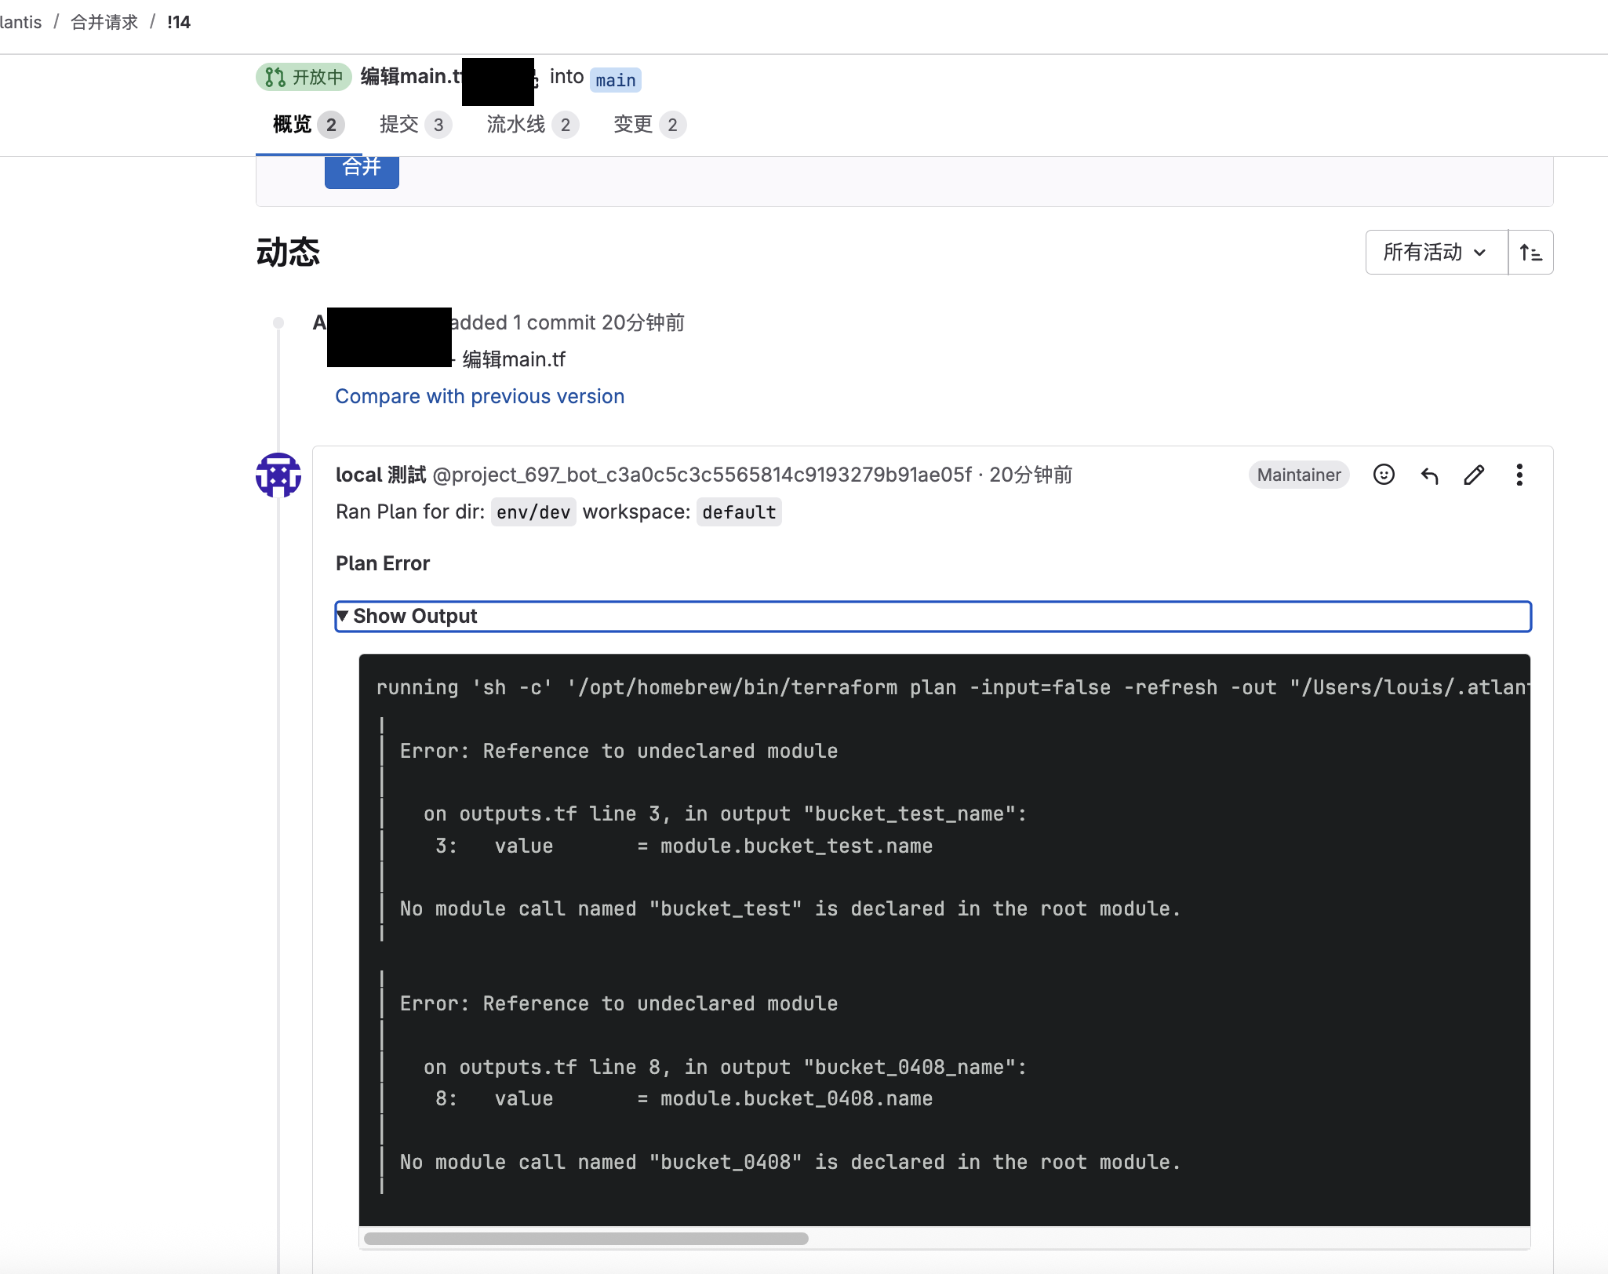1608x1274 pixels.
Task: Click the bot username local 測試
Action: point(380,475)
